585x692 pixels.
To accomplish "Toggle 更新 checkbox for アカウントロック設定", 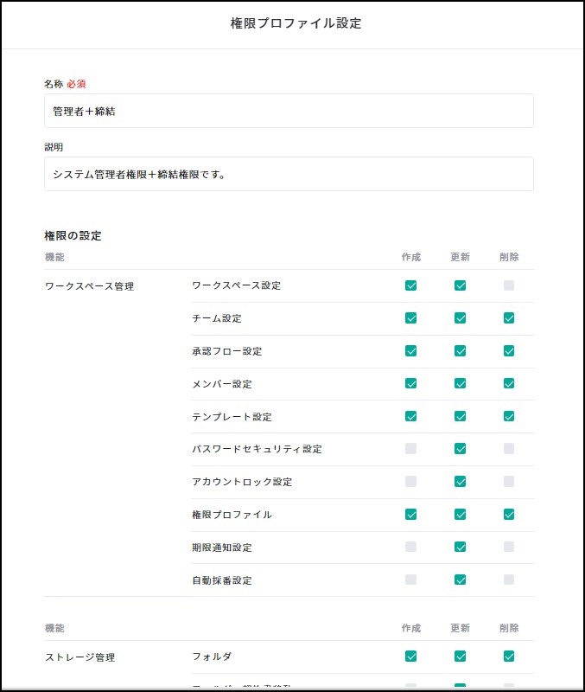I will (x=460, y=482).
